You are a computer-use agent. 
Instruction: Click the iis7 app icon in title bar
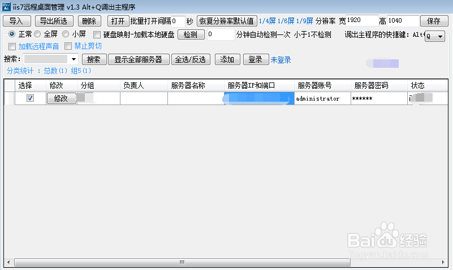click(x=6, y=7)
